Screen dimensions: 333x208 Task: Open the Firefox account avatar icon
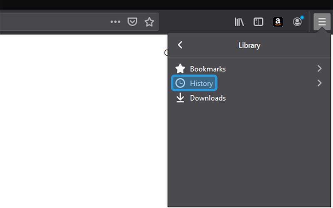click(297, 22)
